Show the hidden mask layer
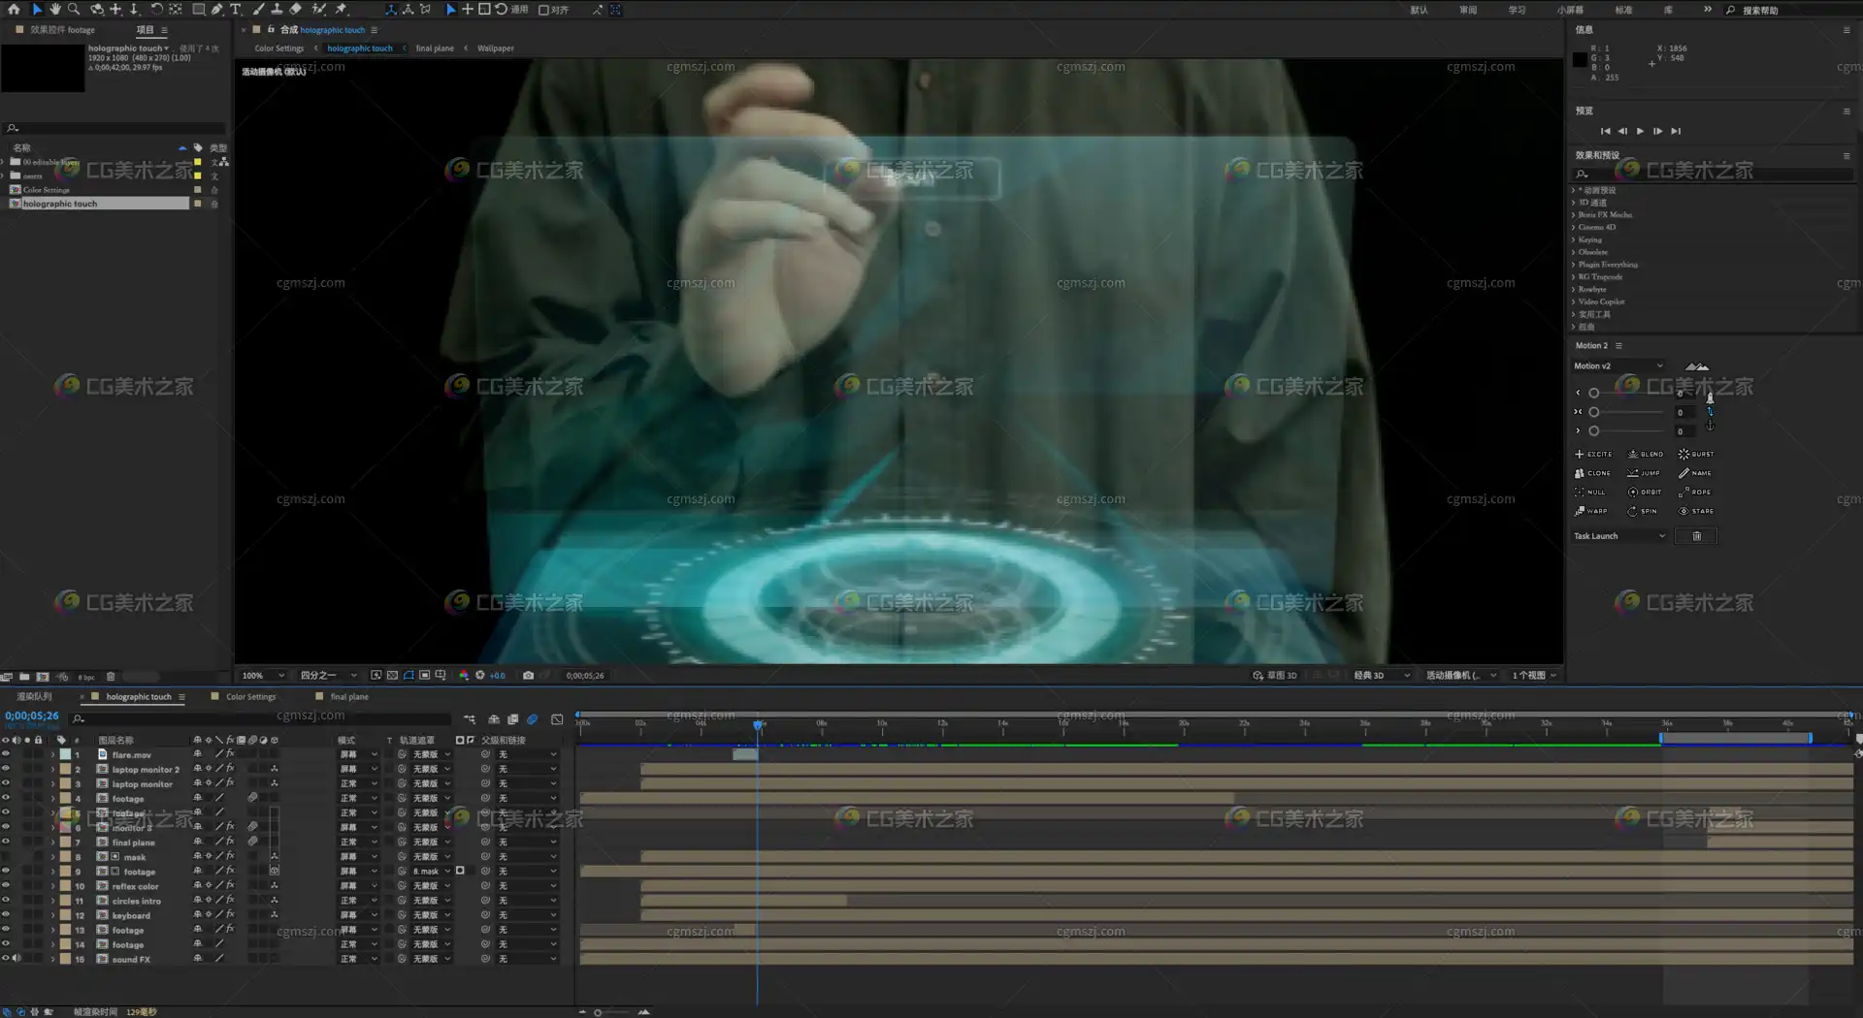 (6, 857)
